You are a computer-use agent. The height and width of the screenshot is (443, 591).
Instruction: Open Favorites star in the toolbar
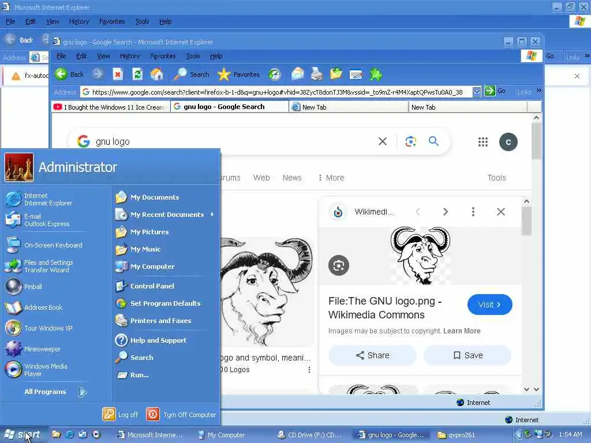[x=238, y=74]
